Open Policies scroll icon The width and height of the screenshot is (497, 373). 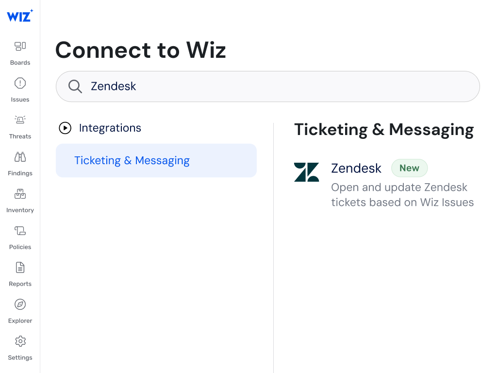tap(20, 231)
